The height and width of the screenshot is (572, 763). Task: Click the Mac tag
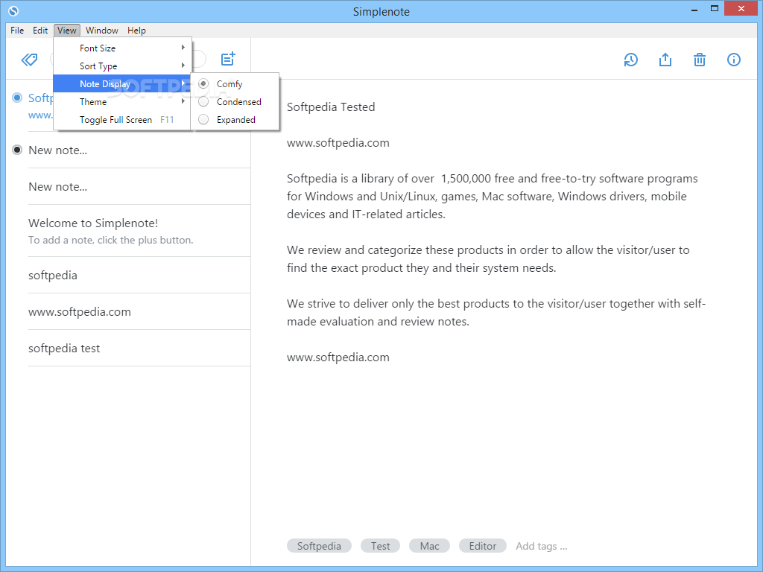(x=430, y=546)
